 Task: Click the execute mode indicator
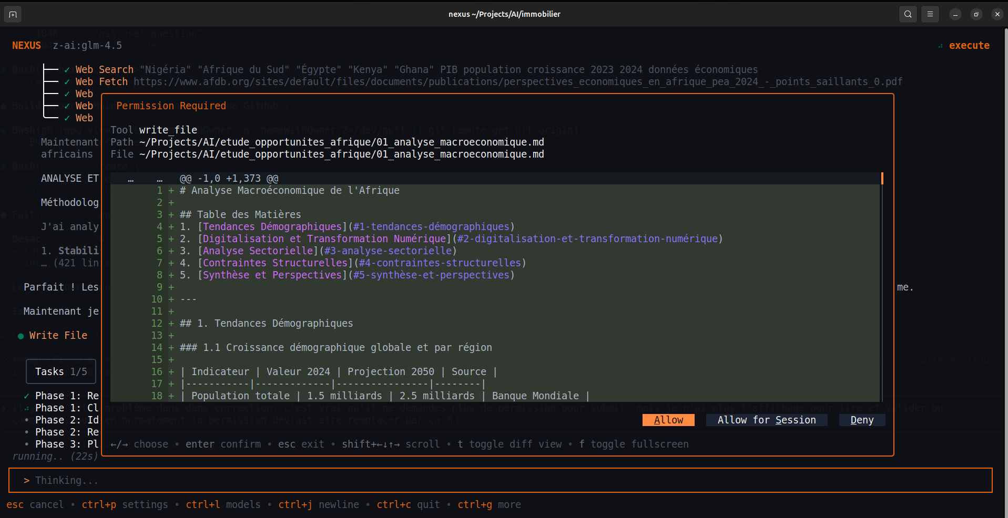pyautogui.click(x=969, y=46)
